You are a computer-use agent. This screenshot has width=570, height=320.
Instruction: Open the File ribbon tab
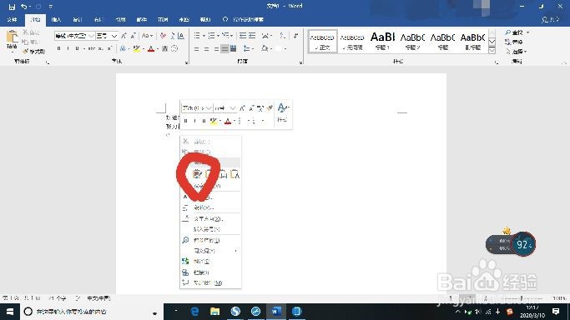point(12,20)
